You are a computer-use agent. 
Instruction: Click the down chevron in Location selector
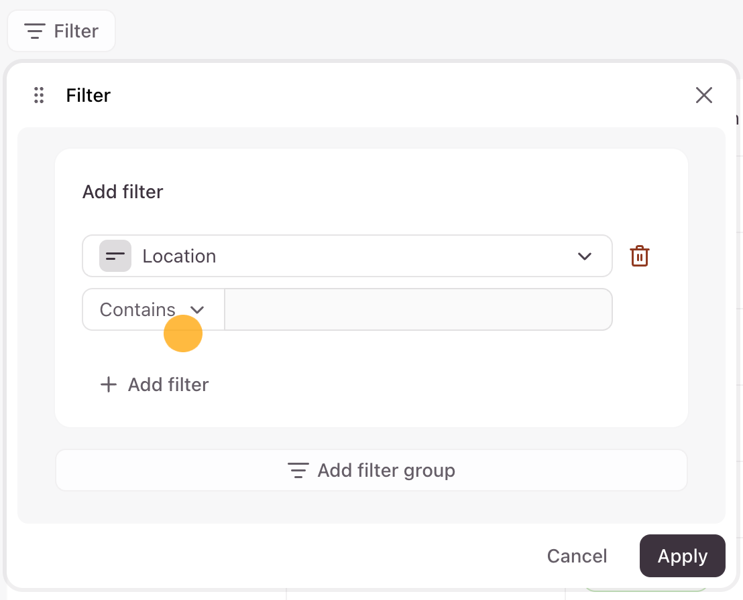coord(585,256)
